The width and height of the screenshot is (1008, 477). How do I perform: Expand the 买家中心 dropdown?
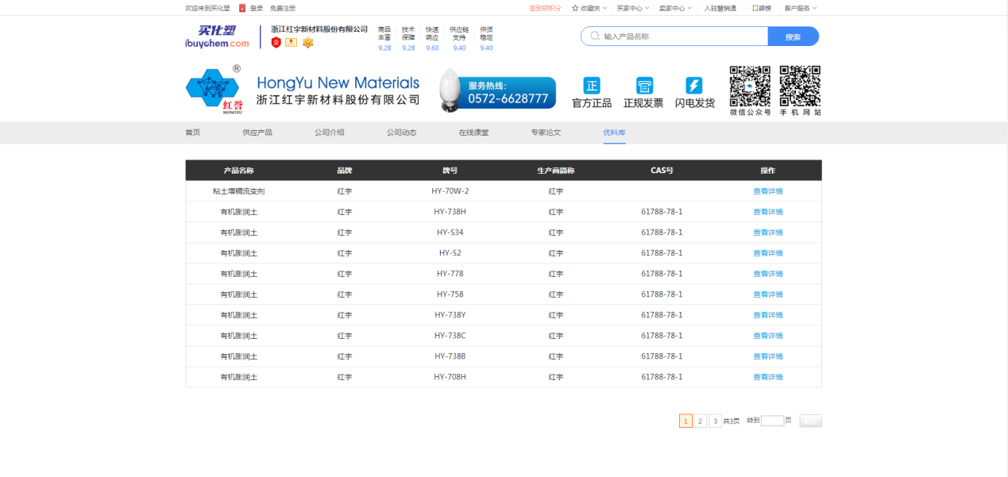pos(633,8)
